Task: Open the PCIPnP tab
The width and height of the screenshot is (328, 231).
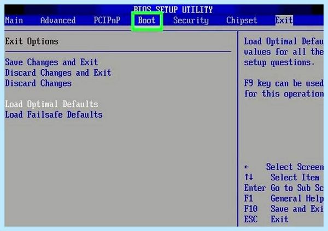Action: 107,21
